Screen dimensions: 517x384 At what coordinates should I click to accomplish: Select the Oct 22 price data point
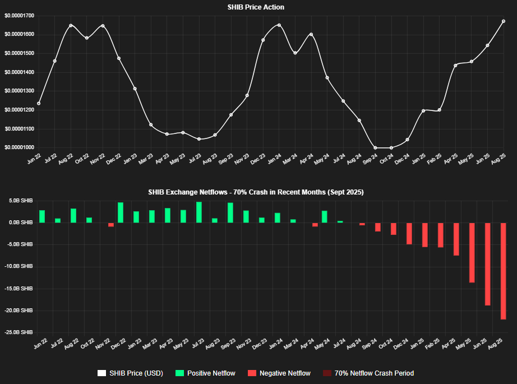coord(87,38)
